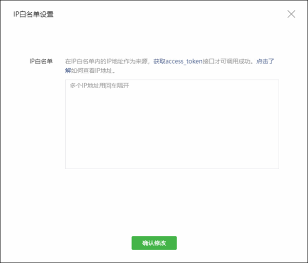Open the 点击了解 help link
The image size is (308, 263).
pos(265,62)
